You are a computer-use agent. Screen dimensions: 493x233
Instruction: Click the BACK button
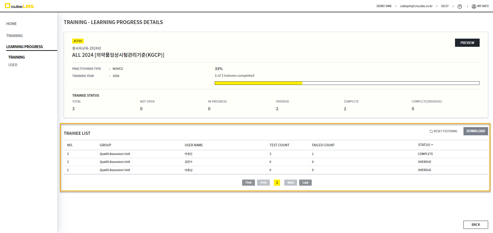[x=476, y=225]
